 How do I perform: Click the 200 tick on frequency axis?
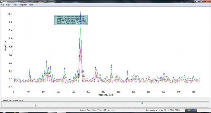(88, 92)
